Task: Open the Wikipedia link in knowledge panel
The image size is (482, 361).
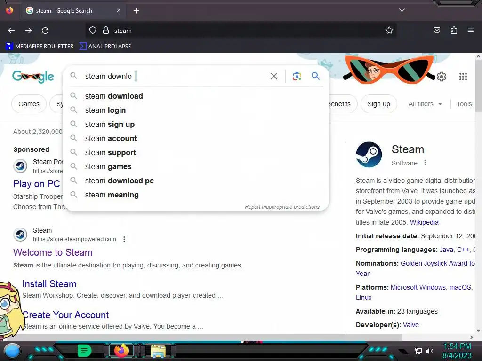Action: (x=424, y=222)
